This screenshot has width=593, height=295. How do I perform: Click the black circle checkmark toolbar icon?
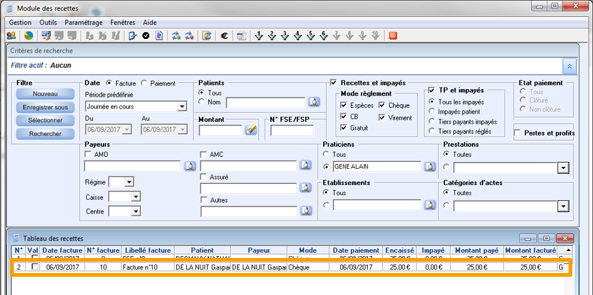coord(146,36)
